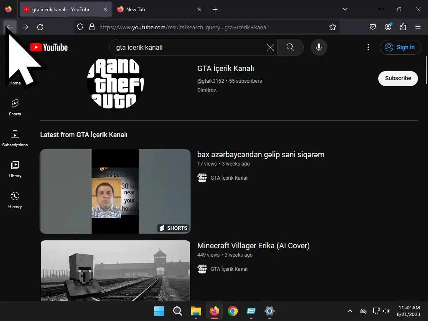
Task: Open the Firefox application menu hamburger
Action: point(418,27)
